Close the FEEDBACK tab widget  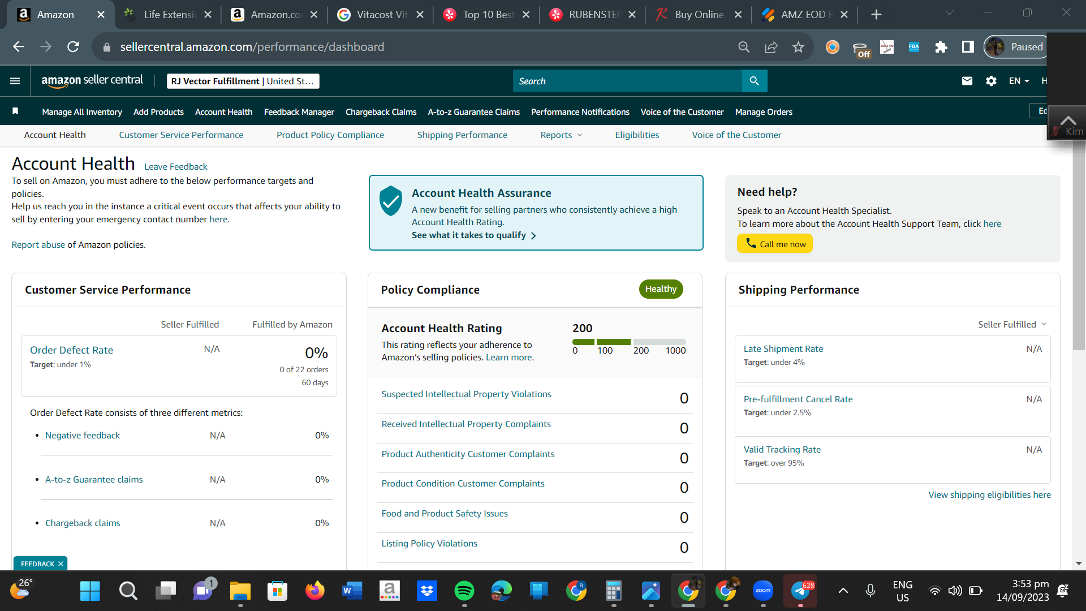61,564
